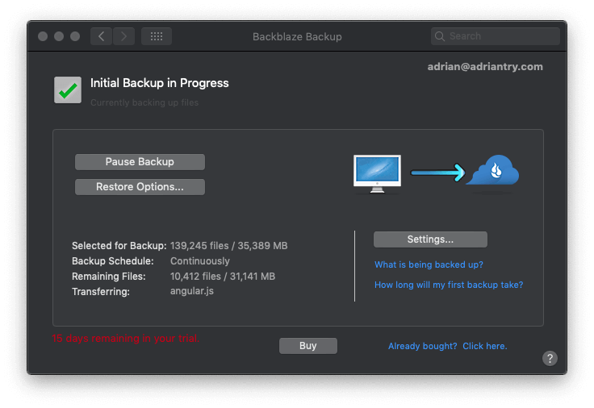The image size is (594, 408).
Task: Click the adrian@adriantry.com account label
Action: (x=485, y=67)
